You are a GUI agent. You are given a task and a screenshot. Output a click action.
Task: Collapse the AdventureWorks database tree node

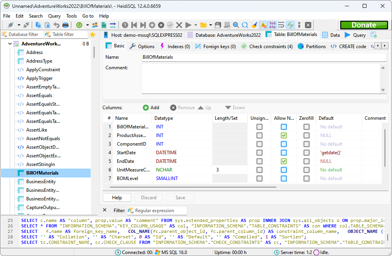(10, 44)
